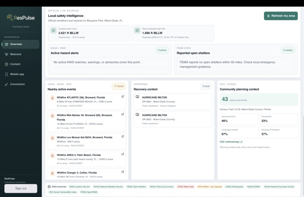The height and width of the screenshot is (197, 304).
Task: Click the flame icon for Wildfire AREA 2
Action: click(x=52, y=156)
